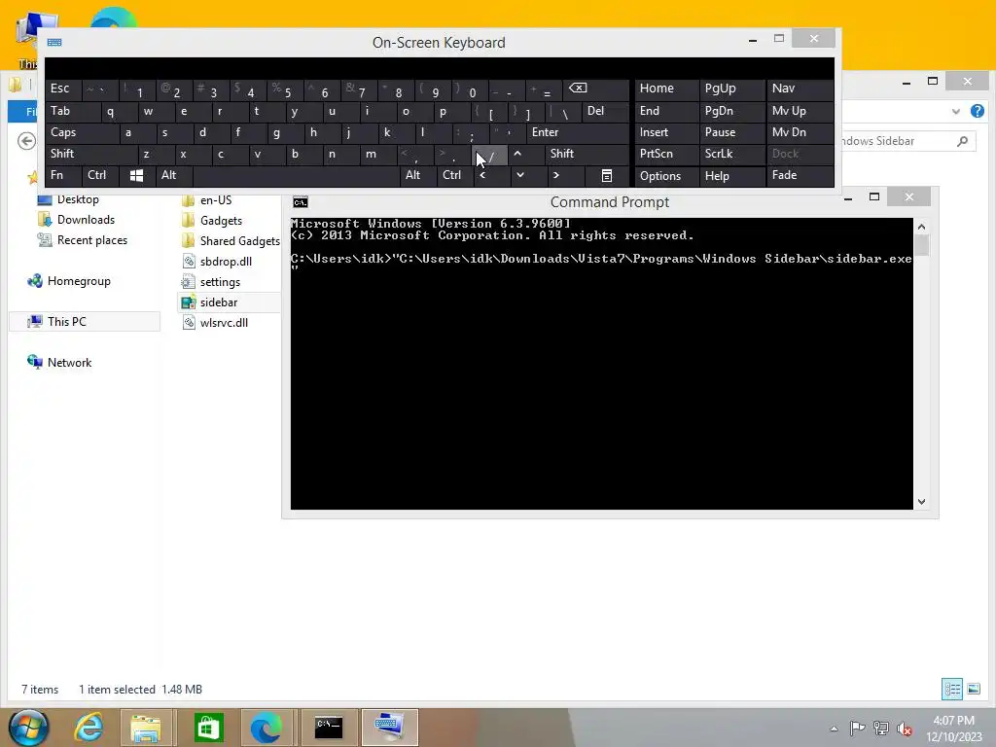Tap the Windows logo key on keyboard
Screen dimensions: 996x747
coord(136,175)
